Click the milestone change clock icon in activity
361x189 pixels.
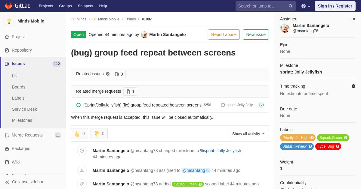pyautogui.click(x=82, y=151)
